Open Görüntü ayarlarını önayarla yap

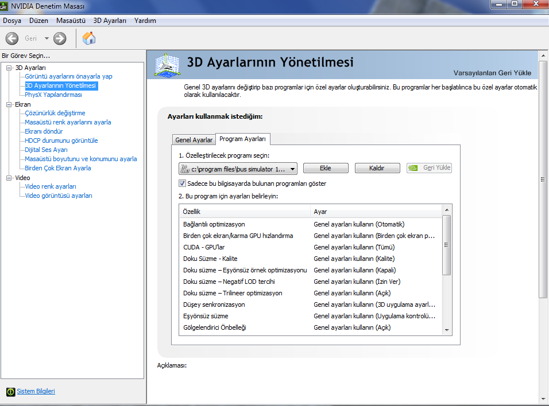69,76
